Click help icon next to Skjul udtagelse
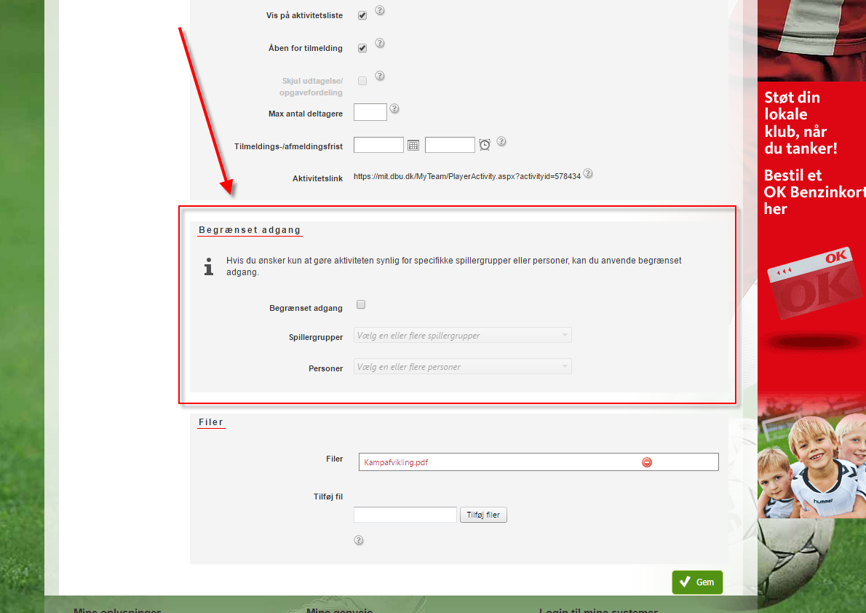 (x=379, y=76)
